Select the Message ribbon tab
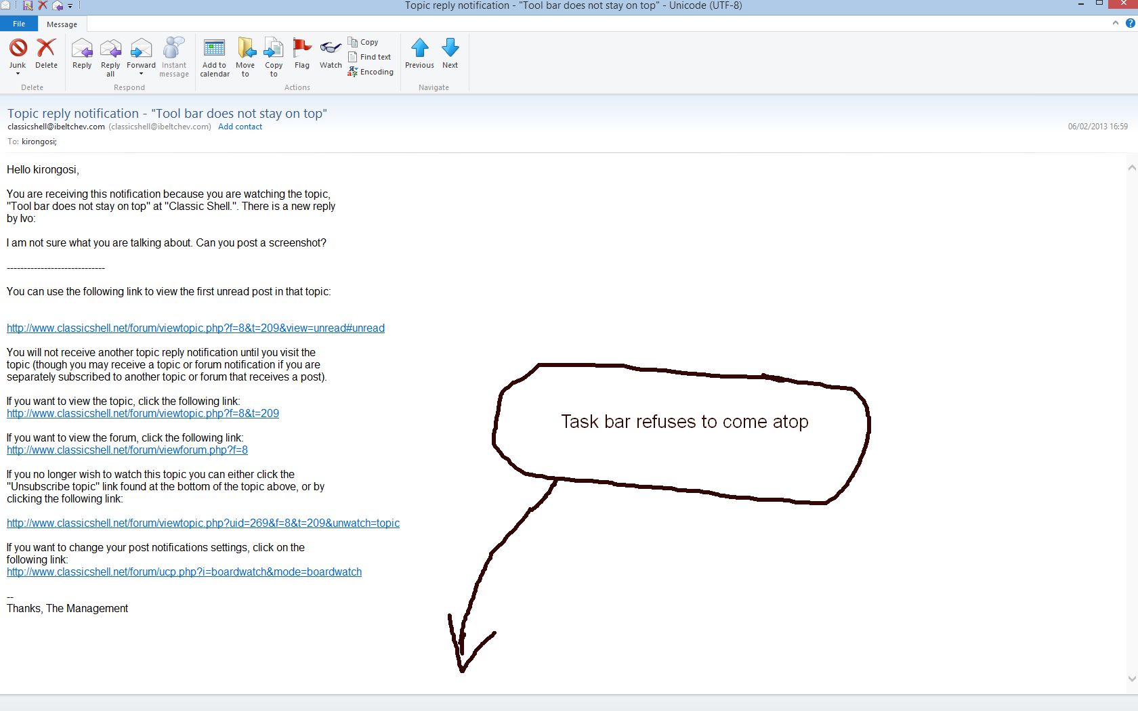This screenshot has height=711, width=1138. pos(62,24)
